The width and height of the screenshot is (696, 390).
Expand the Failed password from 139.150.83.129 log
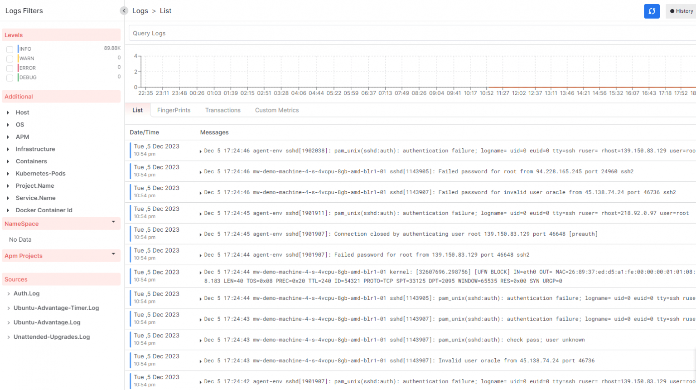pos(200,256)
